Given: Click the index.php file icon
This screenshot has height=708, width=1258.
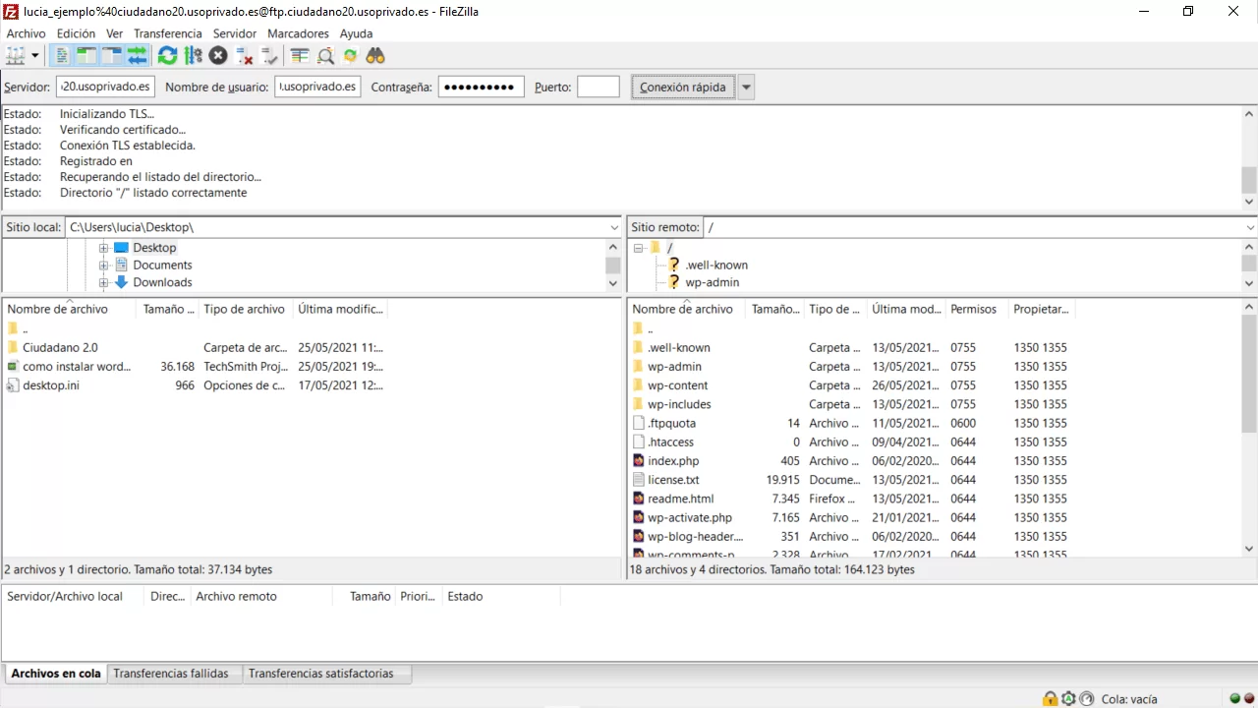Looking at the screenshot, I should point(639,461).
